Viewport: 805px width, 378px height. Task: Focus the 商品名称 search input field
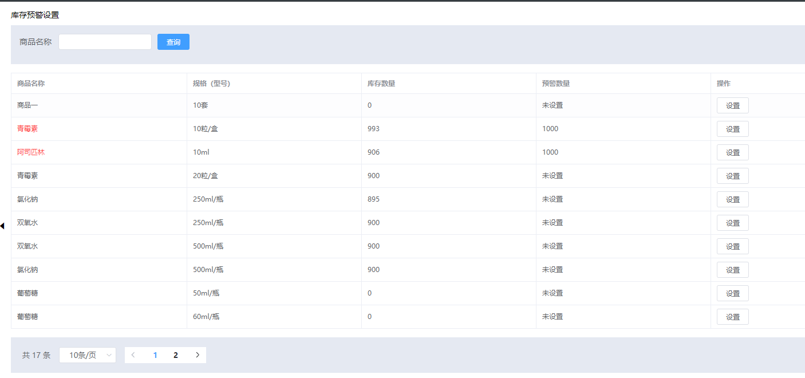pos(105,42)
